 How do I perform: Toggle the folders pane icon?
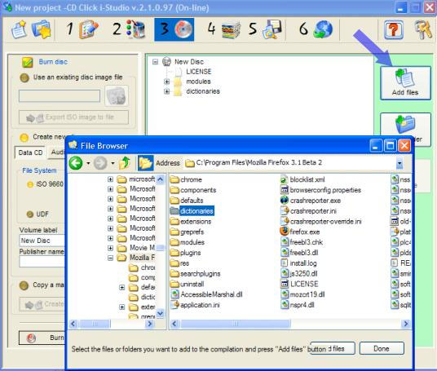coord(145,163)
